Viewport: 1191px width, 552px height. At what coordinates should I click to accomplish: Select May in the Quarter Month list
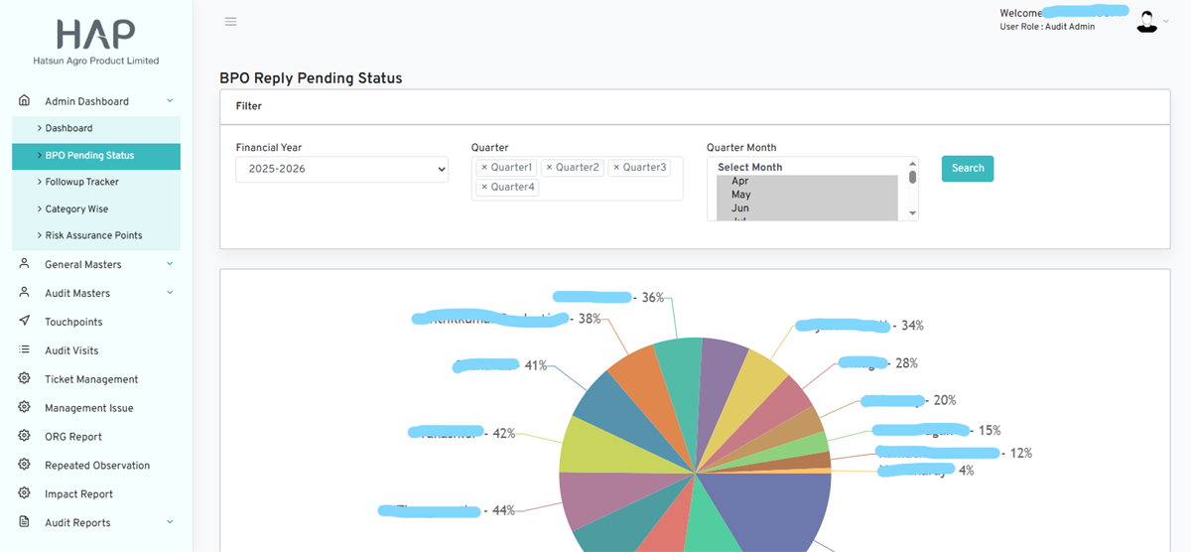coord(740,195)
